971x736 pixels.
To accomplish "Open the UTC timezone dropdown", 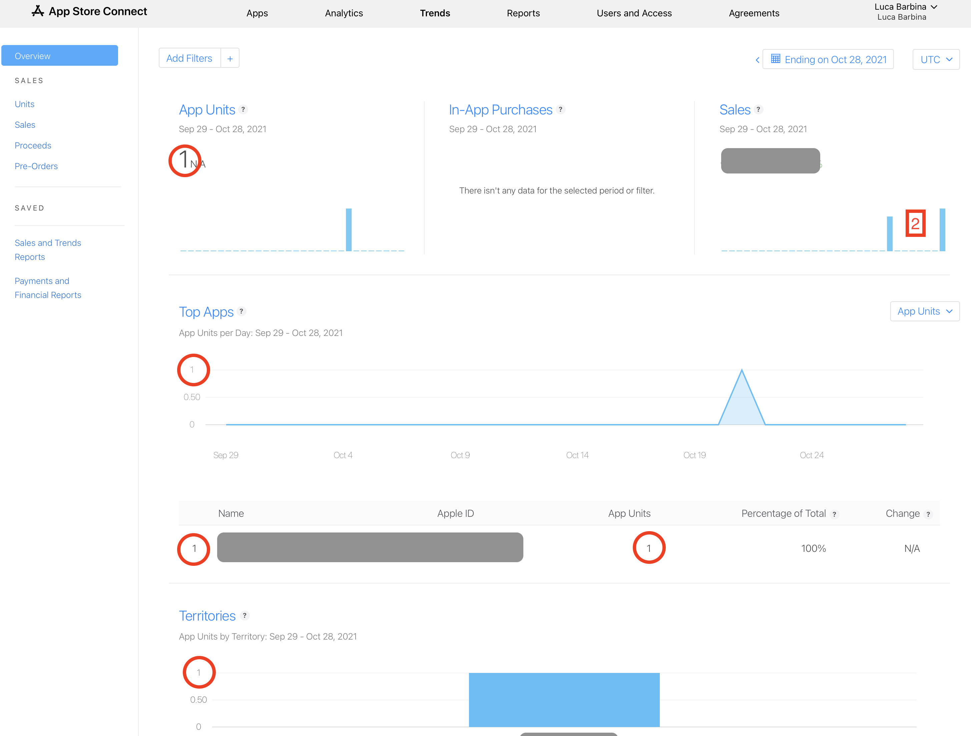I will [936, 59].
